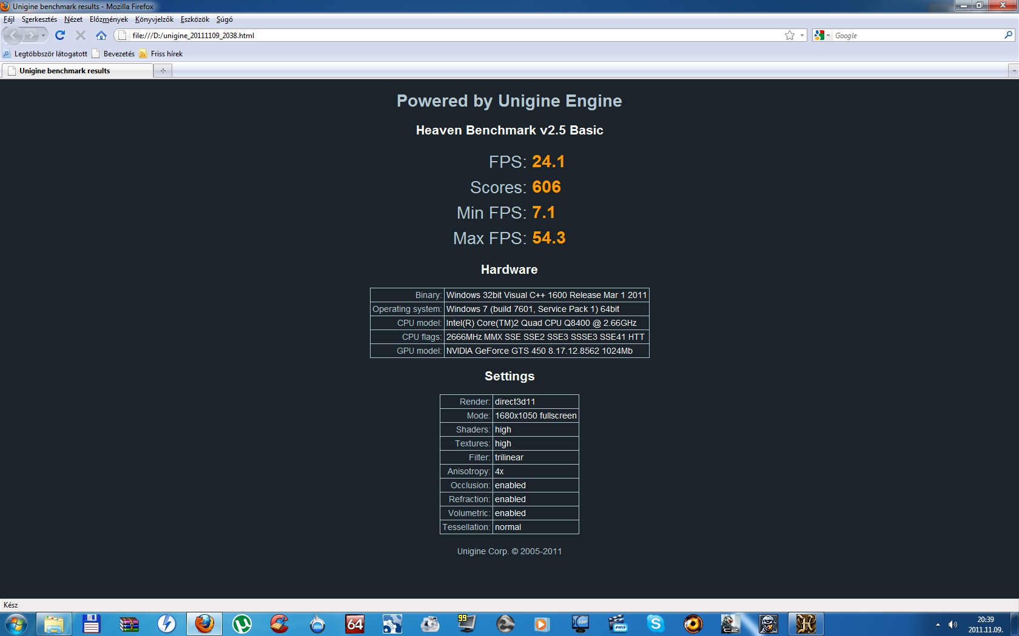The image size is (1019, 636).
Task: Open the Szerkesztés menu
Action: [39, 19]
